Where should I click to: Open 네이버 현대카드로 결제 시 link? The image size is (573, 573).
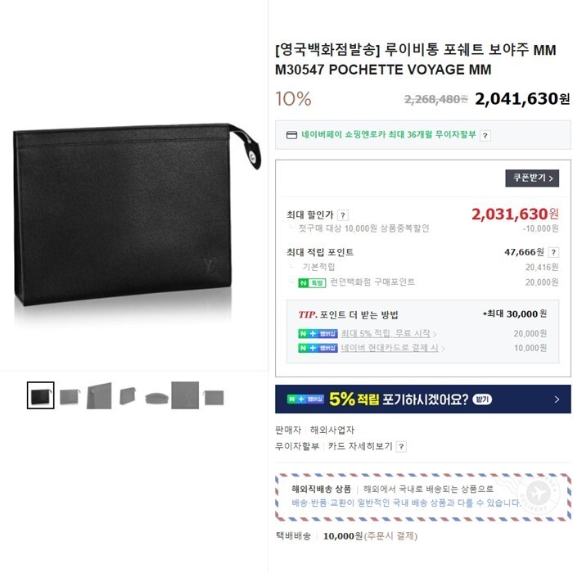(390, 348)
